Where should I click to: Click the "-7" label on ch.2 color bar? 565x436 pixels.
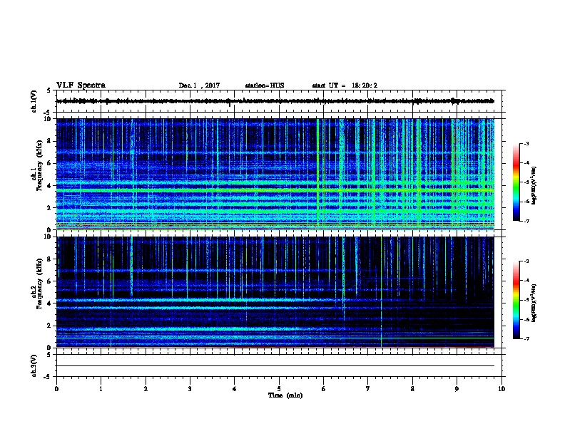(x=526, y=338)
